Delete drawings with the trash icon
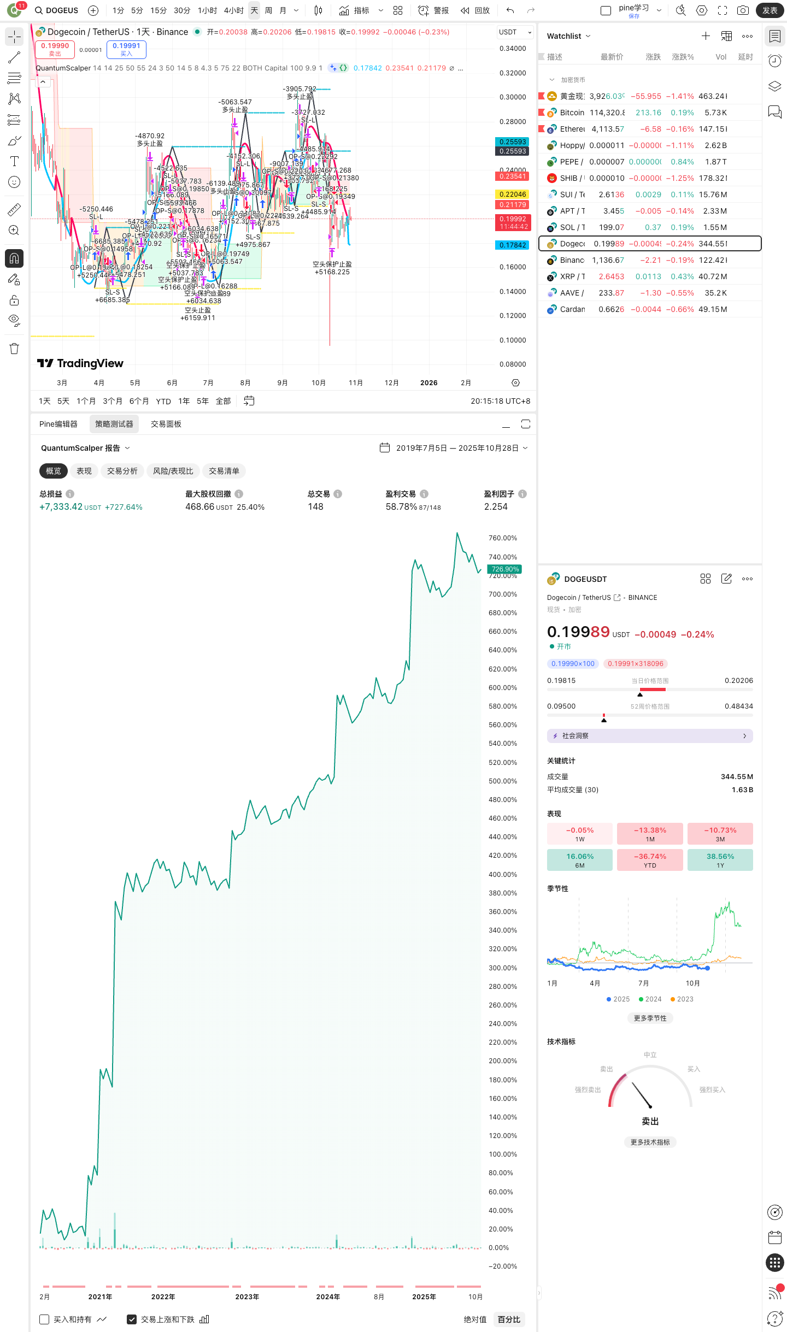 pyautogui.click(x=14, y=349)
